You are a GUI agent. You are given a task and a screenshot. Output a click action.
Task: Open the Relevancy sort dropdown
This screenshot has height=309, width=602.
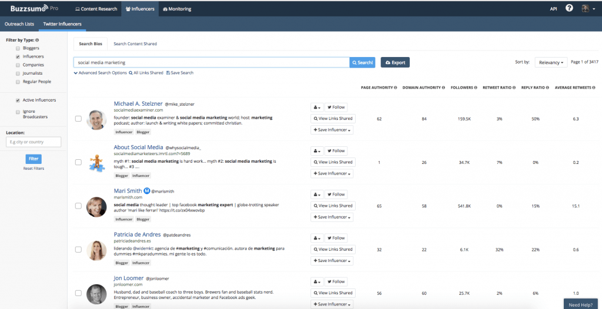(x=551, y=62)
